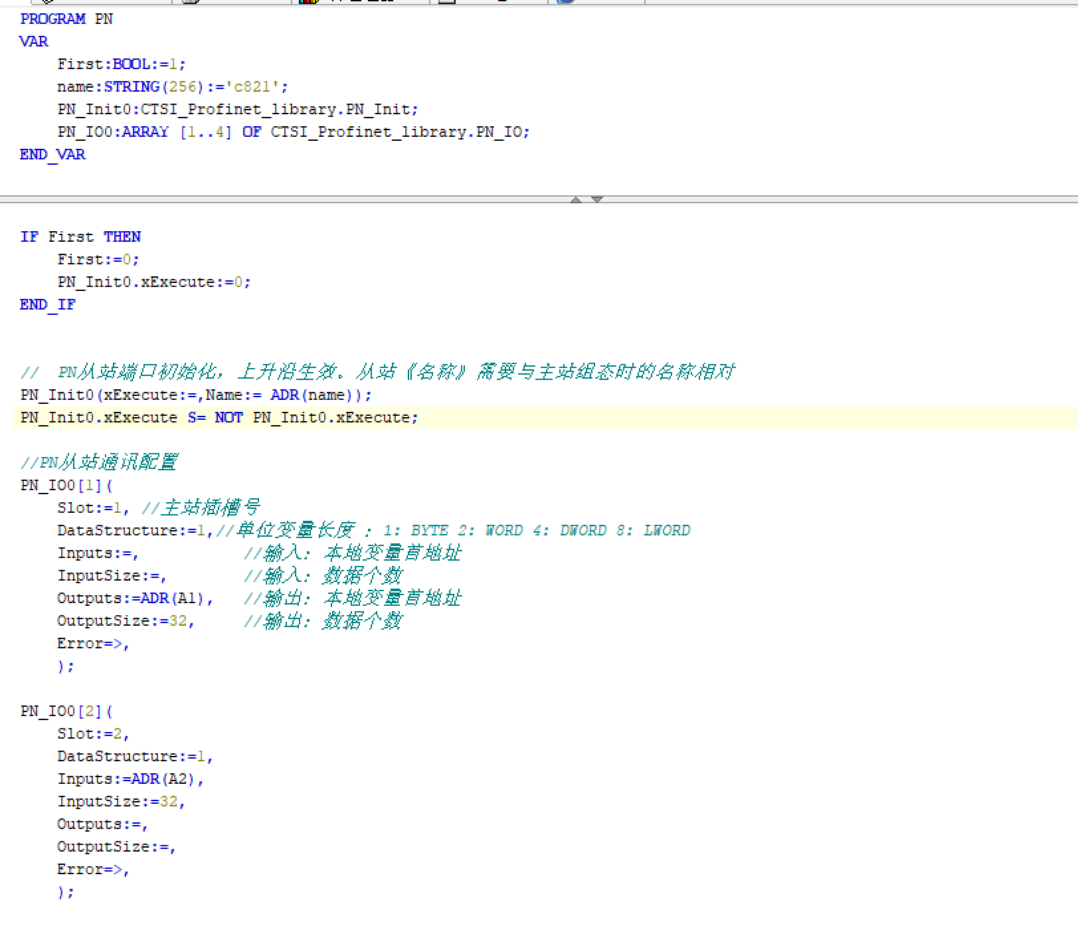Image resolution: width=1078 pixels, height=928 pixels.
Task: Click the 'Error=>,' line in PN_IO0[1]
Action: pyautogui.click(x=94, y=644)
